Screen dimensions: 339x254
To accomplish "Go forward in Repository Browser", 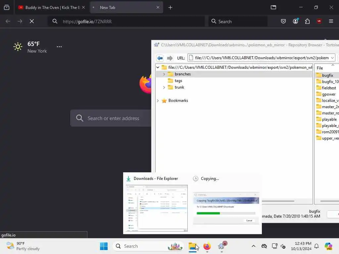I will 170,58.
